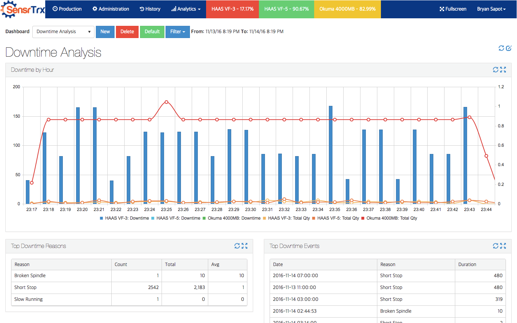Image resolution: width=517 pixels, height=323 pixels.
Task: Open the History menu item
Action: click(150, 9)
